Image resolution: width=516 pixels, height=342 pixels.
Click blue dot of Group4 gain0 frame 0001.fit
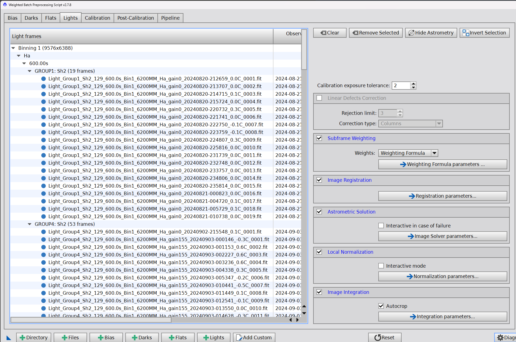(x=43, y=232)
